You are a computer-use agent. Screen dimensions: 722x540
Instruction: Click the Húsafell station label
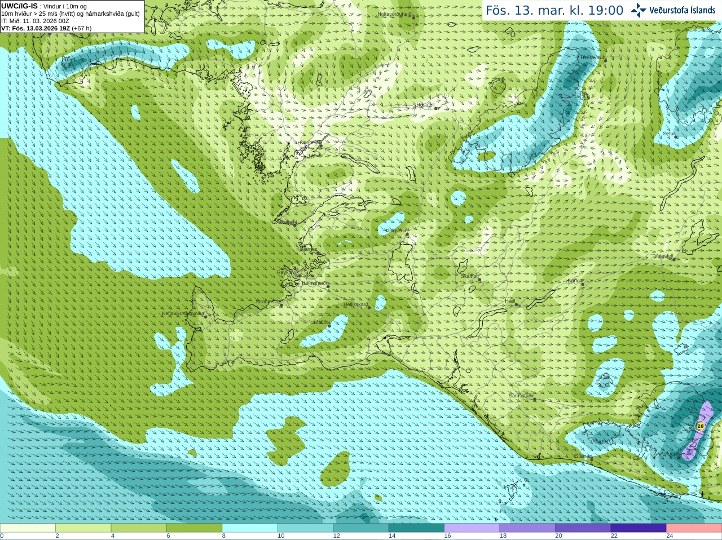coord(425,105)
